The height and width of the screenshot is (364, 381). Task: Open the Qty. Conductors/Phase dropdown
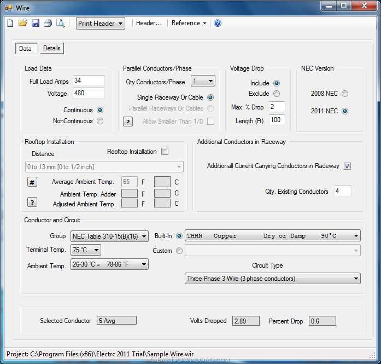click(x=203, y=81)
